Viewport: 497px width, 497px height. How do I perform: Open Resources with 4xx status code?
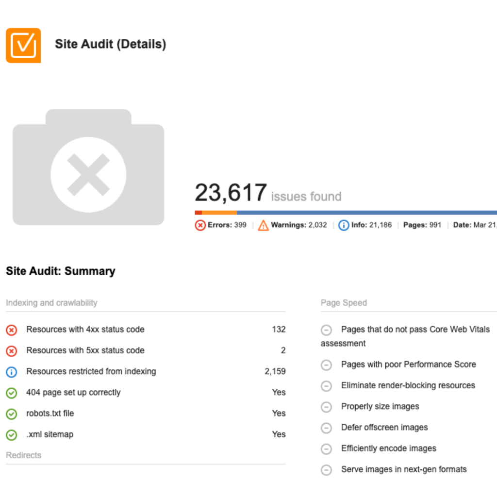click(85, 330)
